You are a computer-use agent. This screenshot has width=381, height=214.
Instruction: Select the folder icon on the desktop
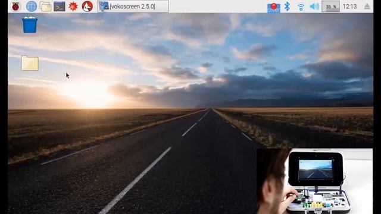30,64
